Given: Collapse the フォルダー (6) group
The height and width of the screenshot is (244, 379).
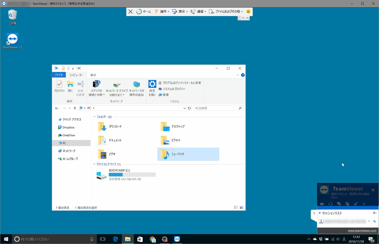Looking at the screenshot, I should pyautogui.click(x=94, y=117).
